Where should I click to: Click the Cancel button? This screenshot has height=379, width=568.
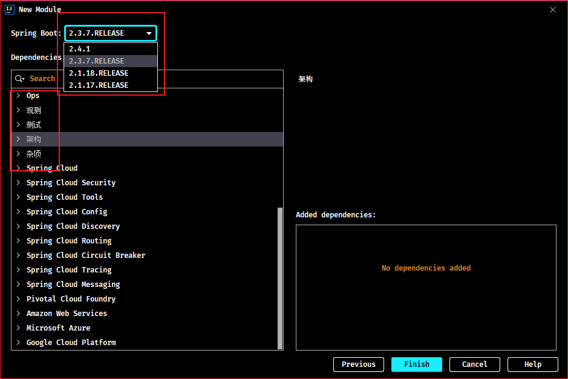[474, 364]
